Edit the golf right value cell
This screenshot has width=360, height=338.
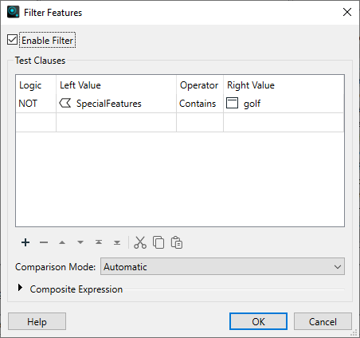click(284, 104)
